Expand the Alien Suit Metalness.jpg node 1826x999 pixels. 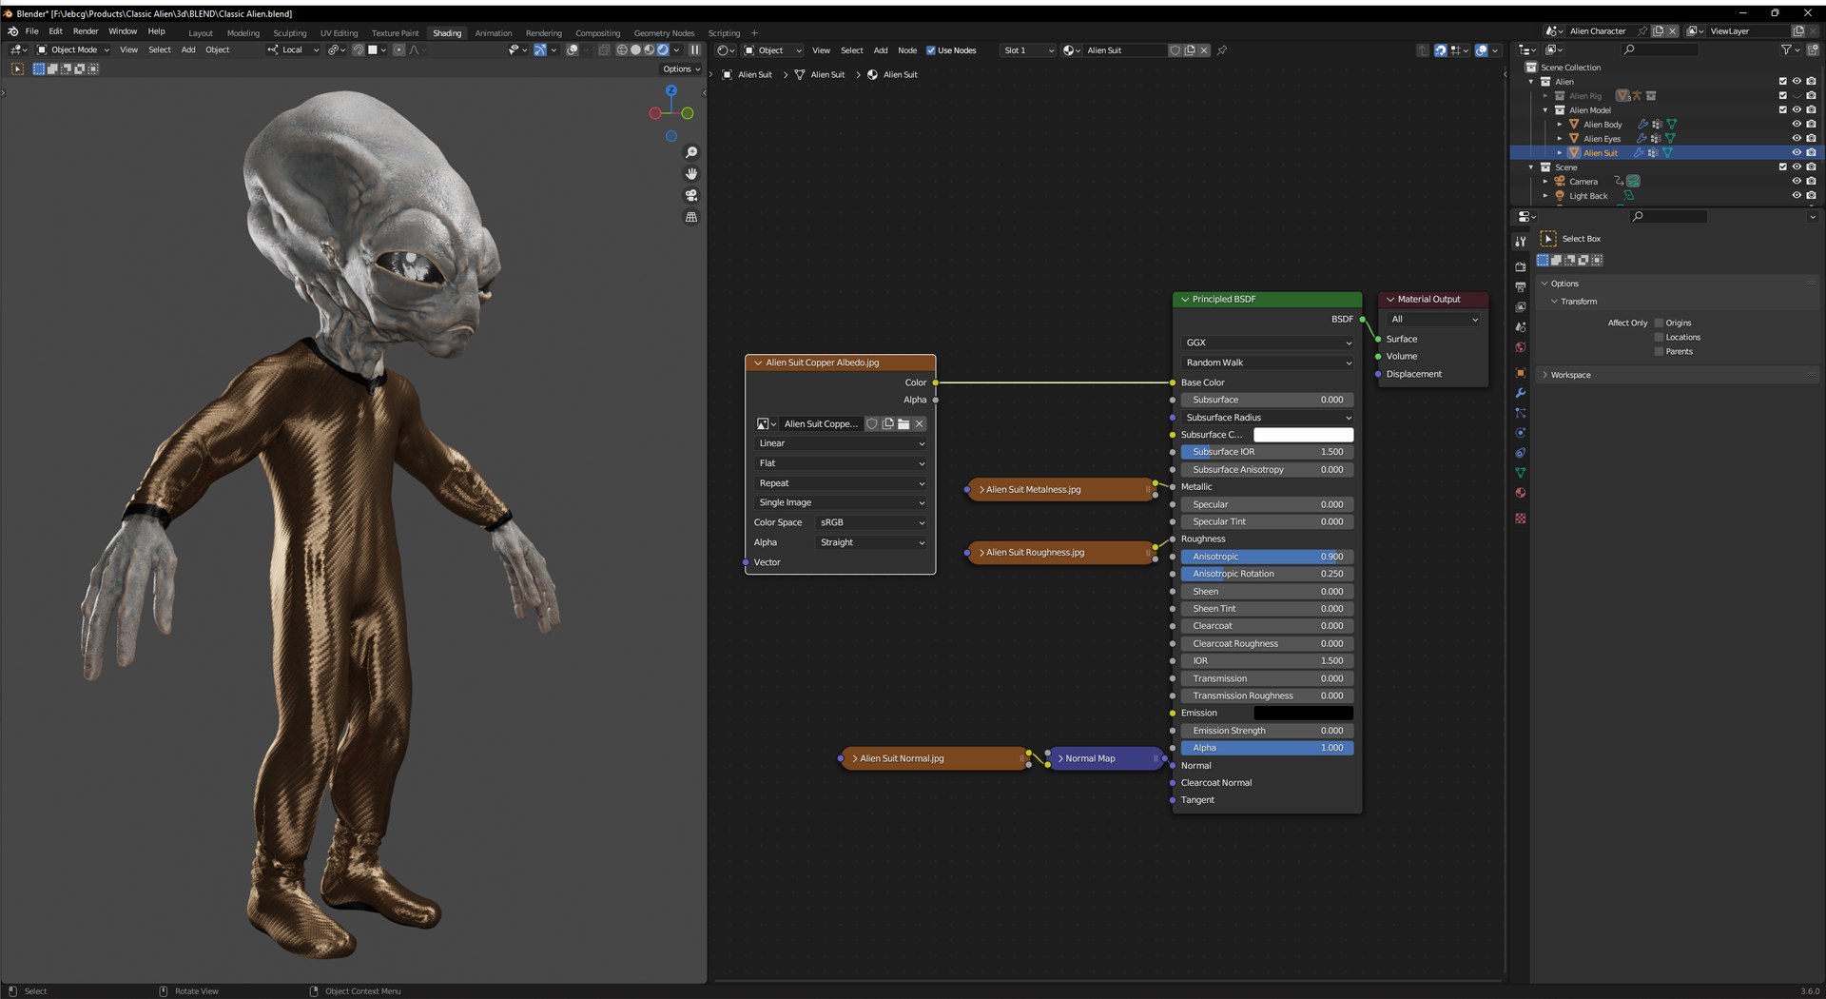(x=981, y=490)
